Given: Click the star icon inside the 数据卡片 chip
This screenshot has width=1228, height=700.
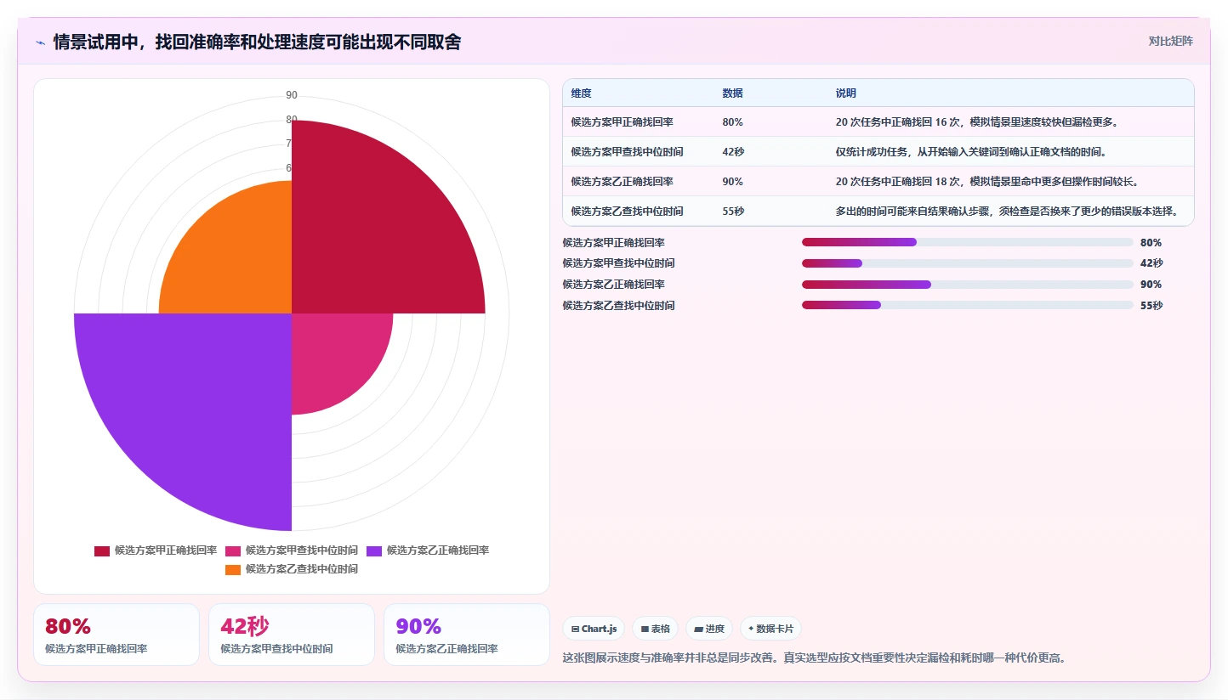Looking at the screenshot, I should (751, 629).
